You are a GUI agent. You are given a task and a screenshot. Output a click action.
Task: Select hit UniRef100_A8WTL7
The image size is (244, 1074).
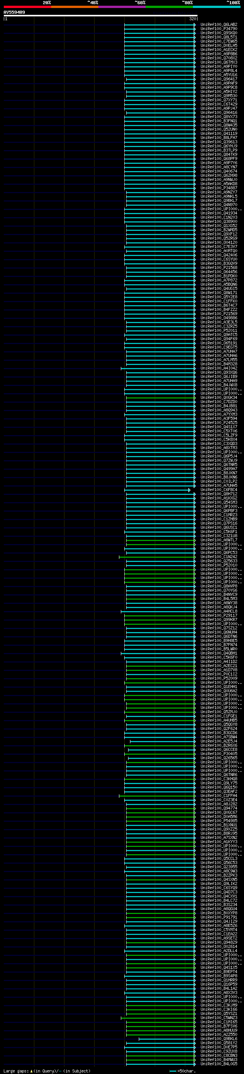pyautogui.click(x=219, y=540)
